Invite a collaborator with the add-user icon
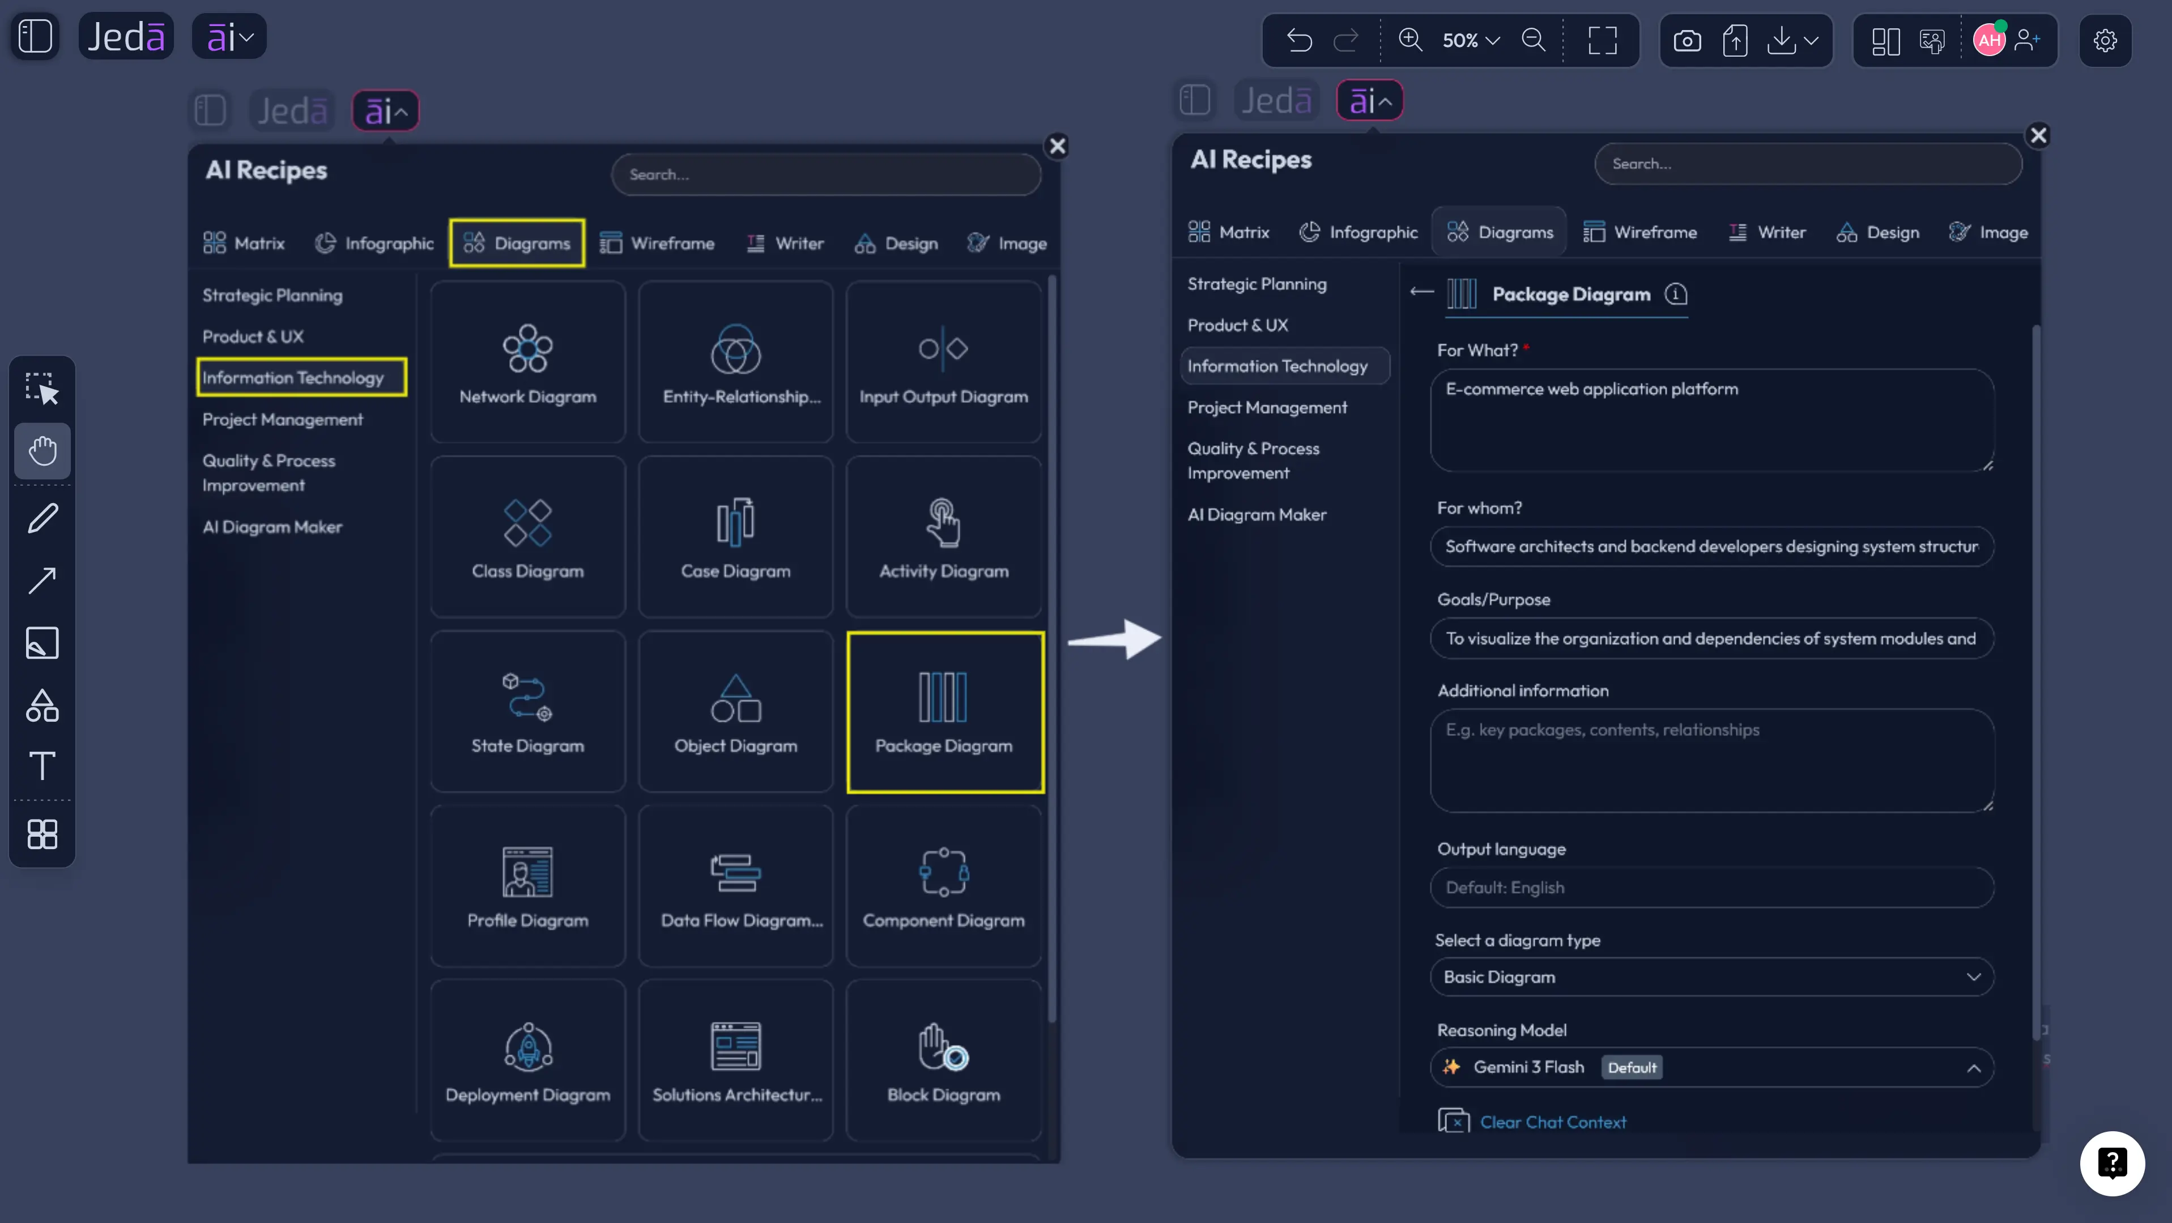 coord(2027,40)
